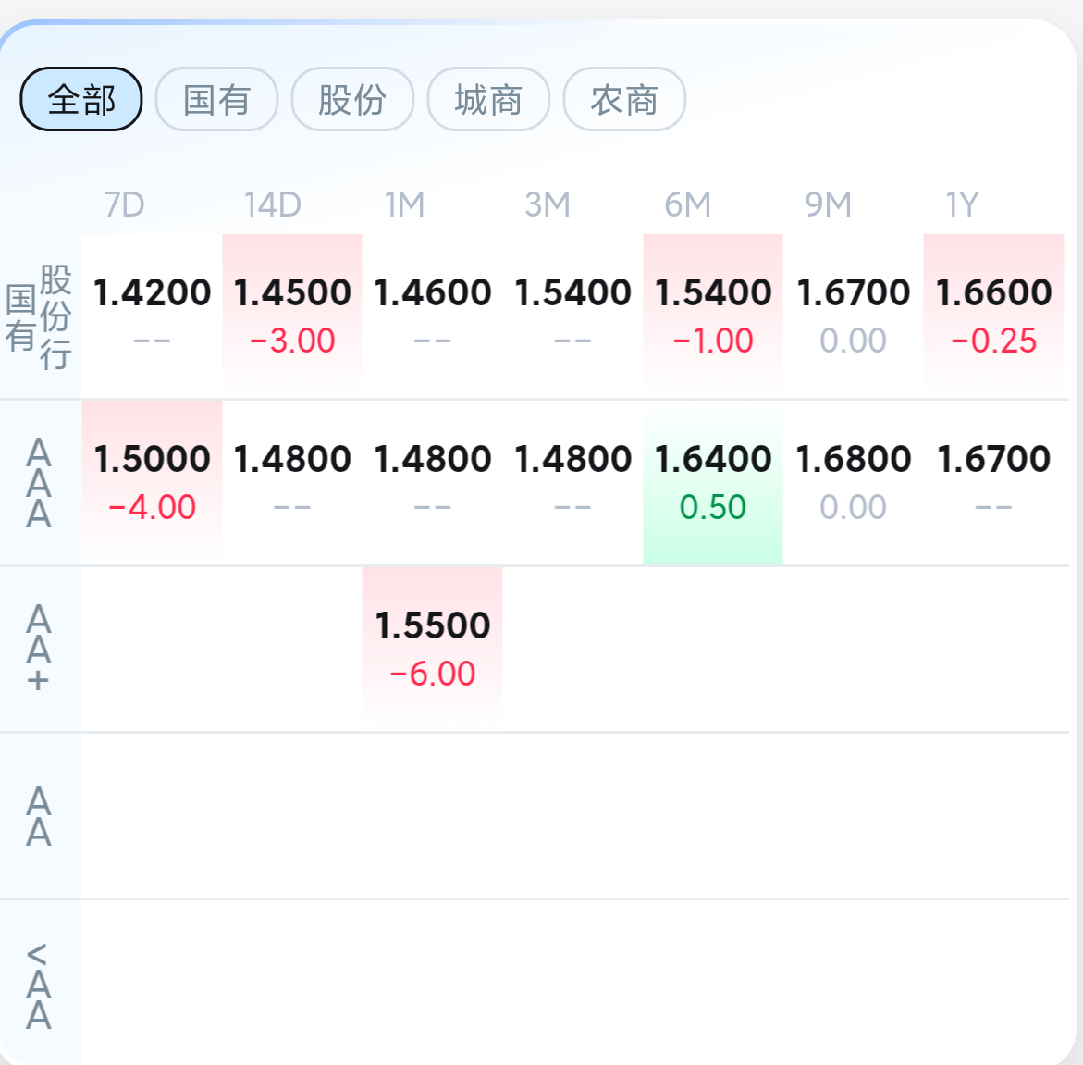Click the 国有股份行 row label
Image resolution: width=1083 pixels, height=1065 pixels.
point(39,317)
